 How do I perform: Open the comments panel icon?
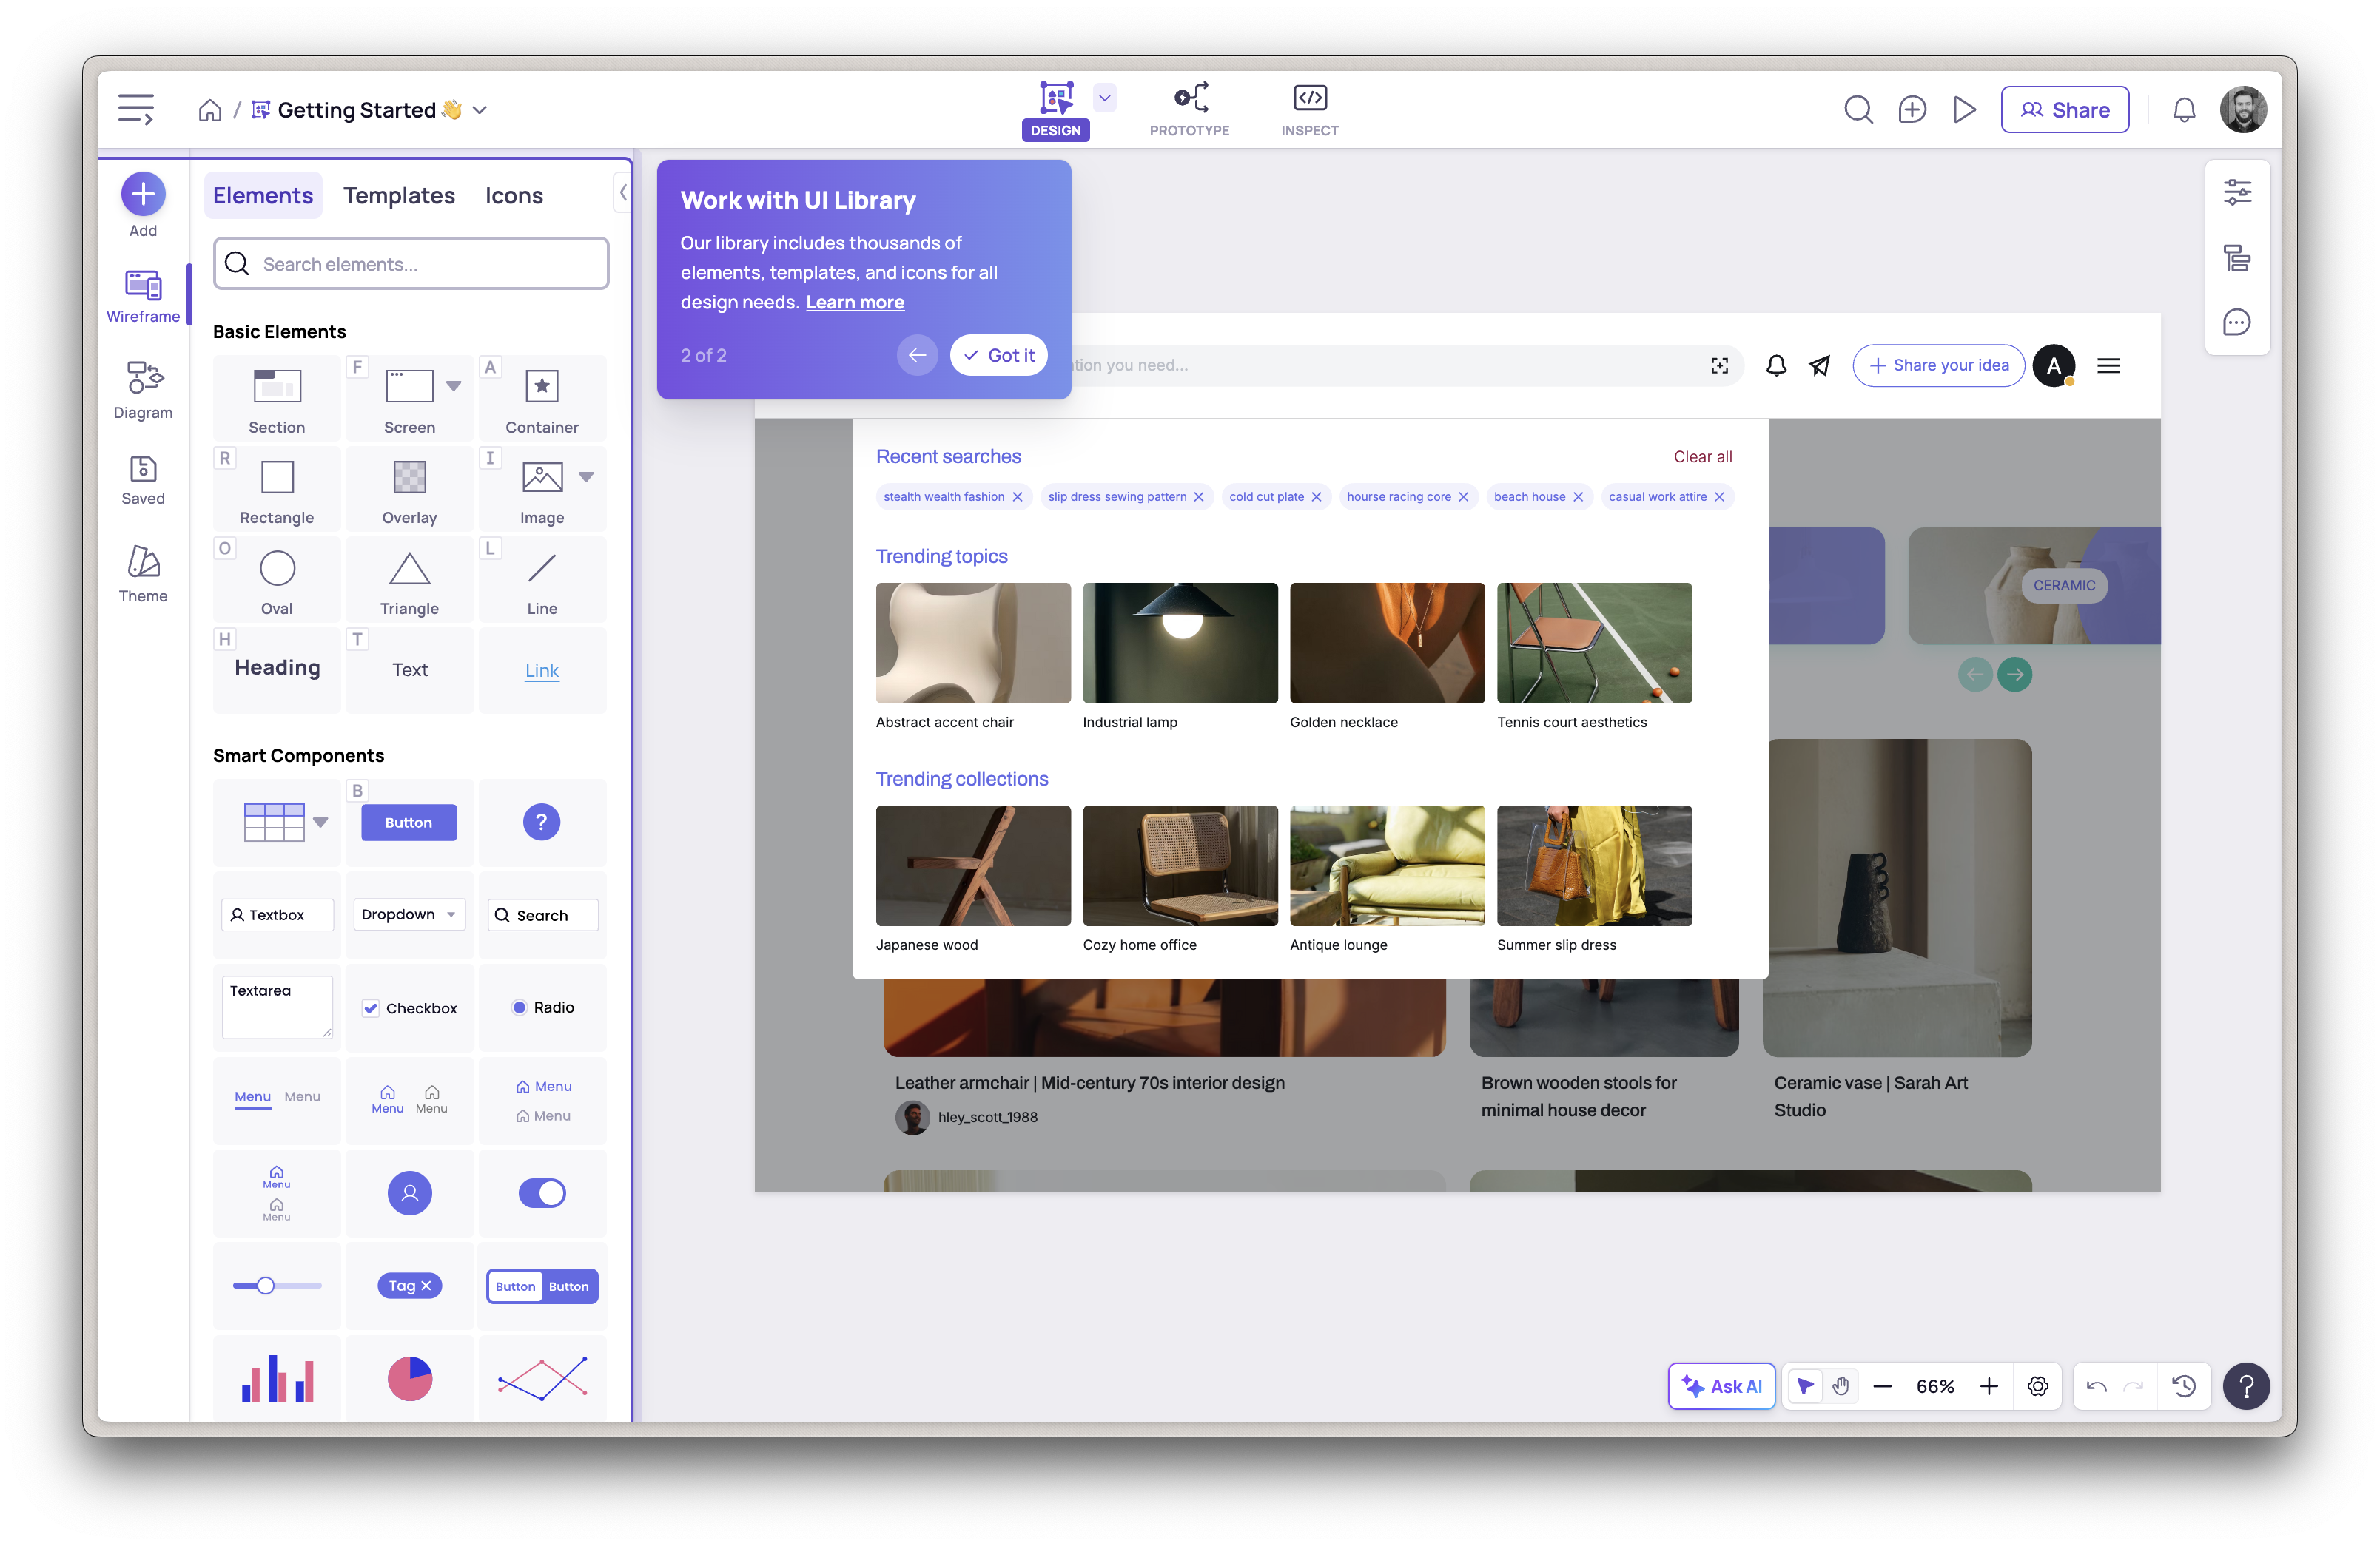(x=2237, y=323)
